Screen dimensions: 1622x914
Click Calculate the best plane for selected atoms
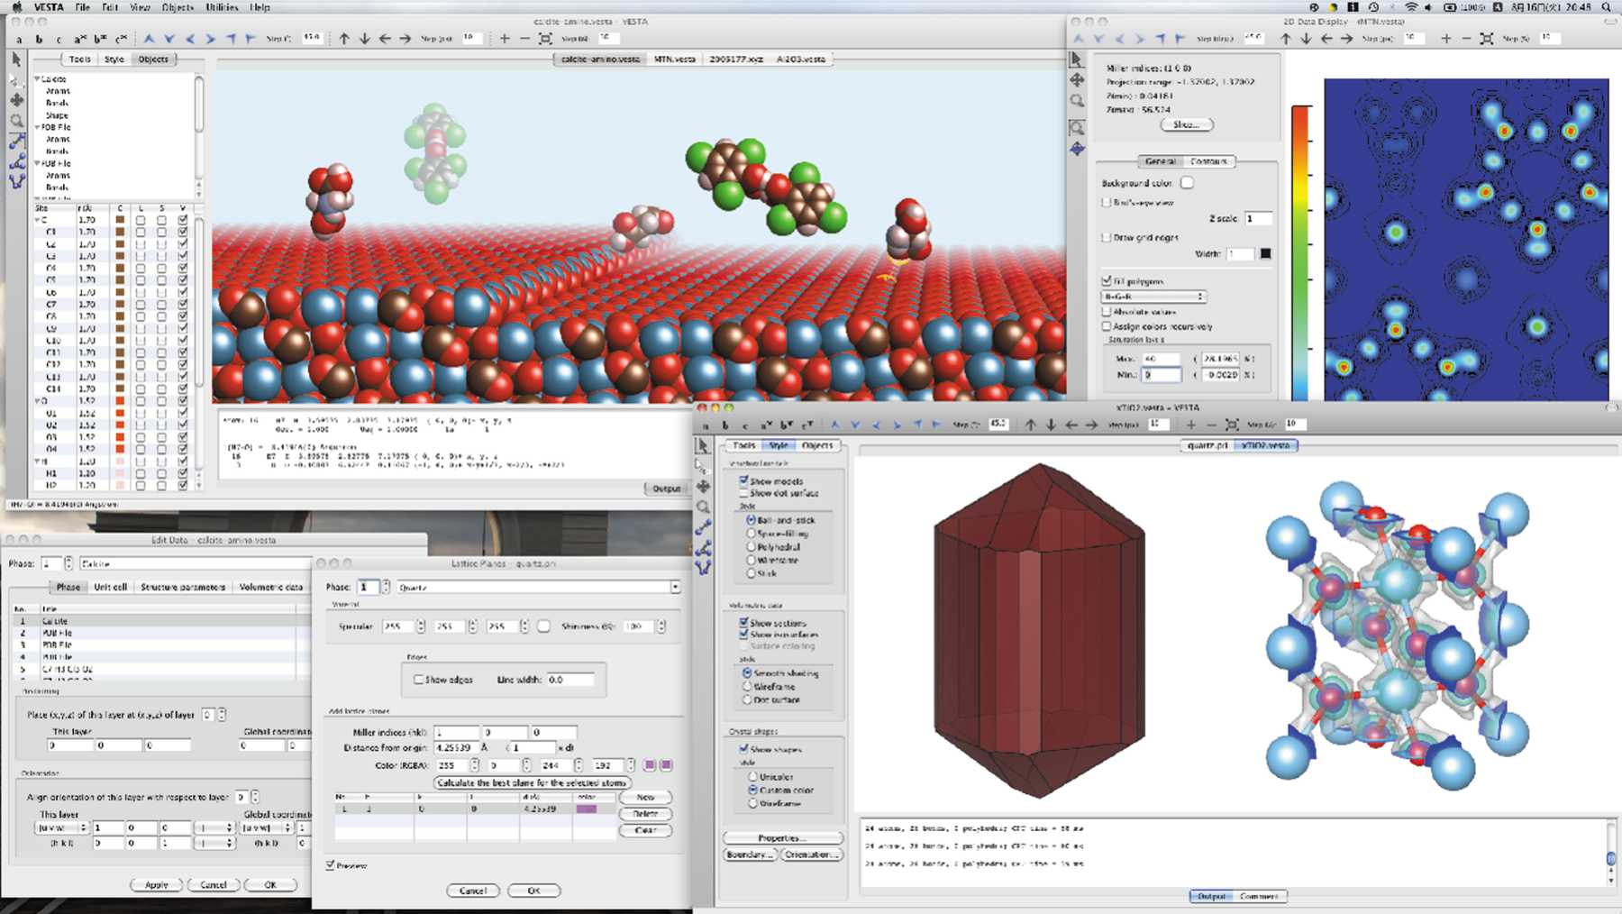click(x=532, y=782)
